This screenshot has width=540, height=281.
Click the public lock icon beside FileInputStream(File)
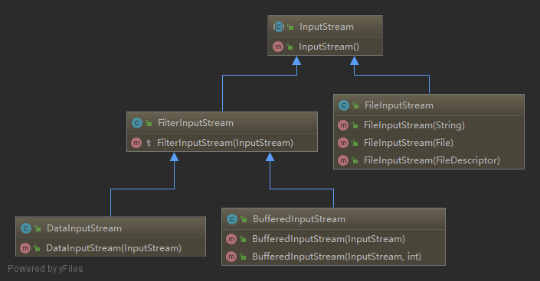(x=355, y=143)
